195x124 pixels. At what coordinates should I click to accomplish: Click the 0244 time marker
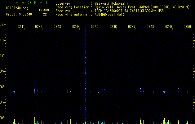pyautogui.click(x=76, y=27)
